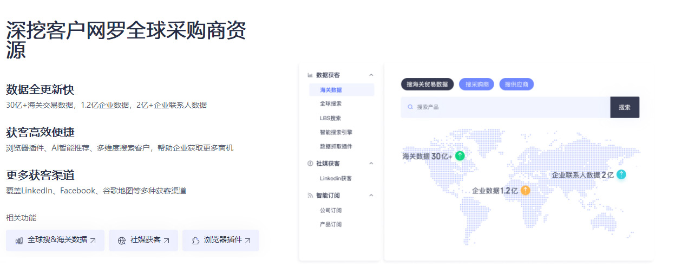
Task: Collapse the 社媒获客 sidebar section chevron
Action: pyautogui.click(x=371, y=163)
